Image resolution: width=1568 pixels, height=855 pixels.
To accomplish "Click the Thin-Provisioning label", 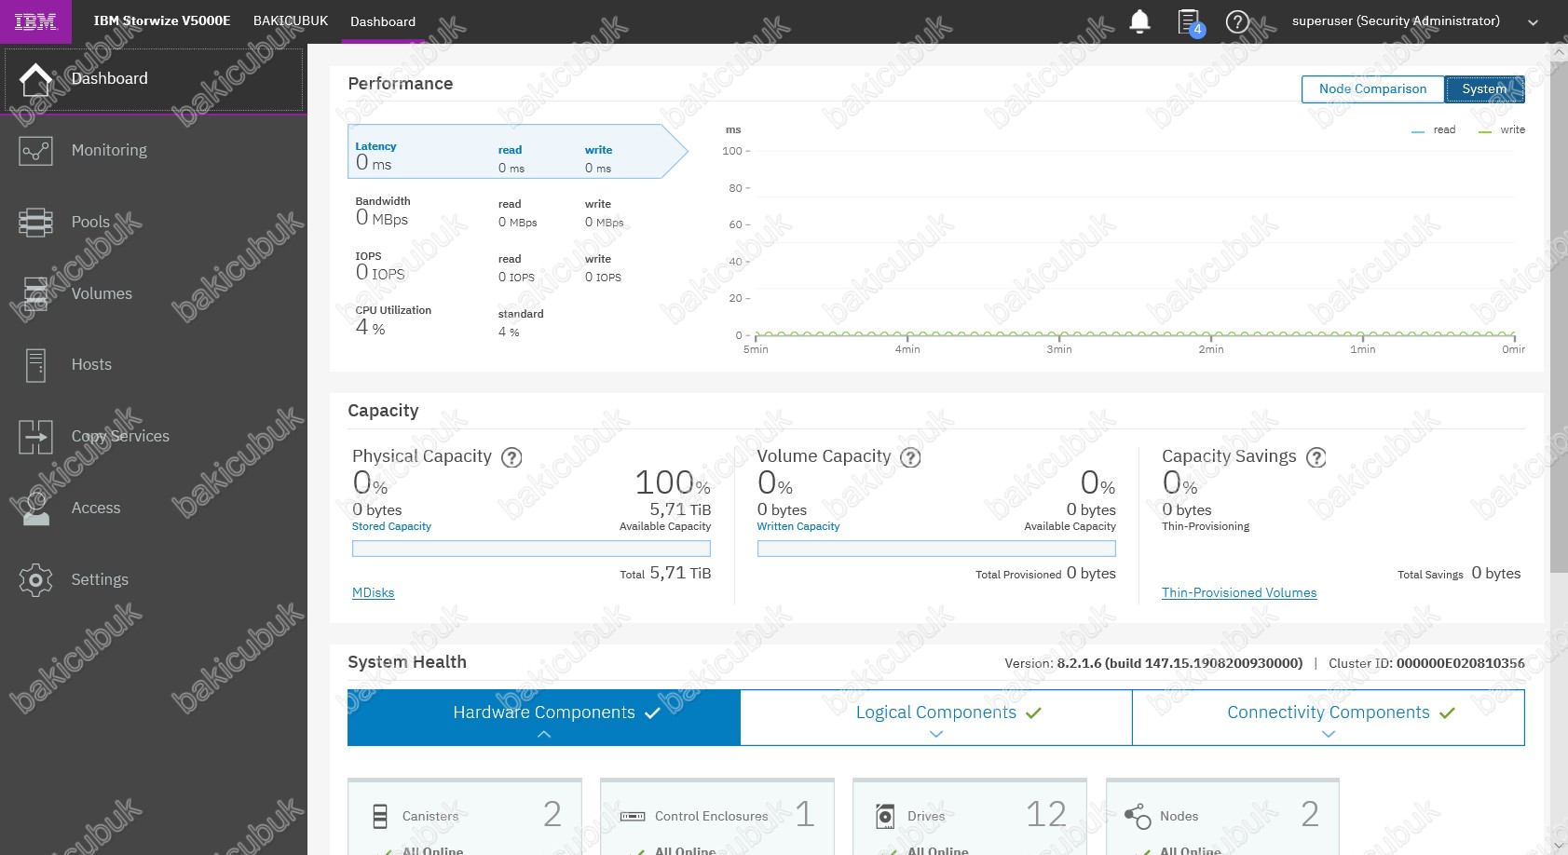I will tap(1206, 526).
